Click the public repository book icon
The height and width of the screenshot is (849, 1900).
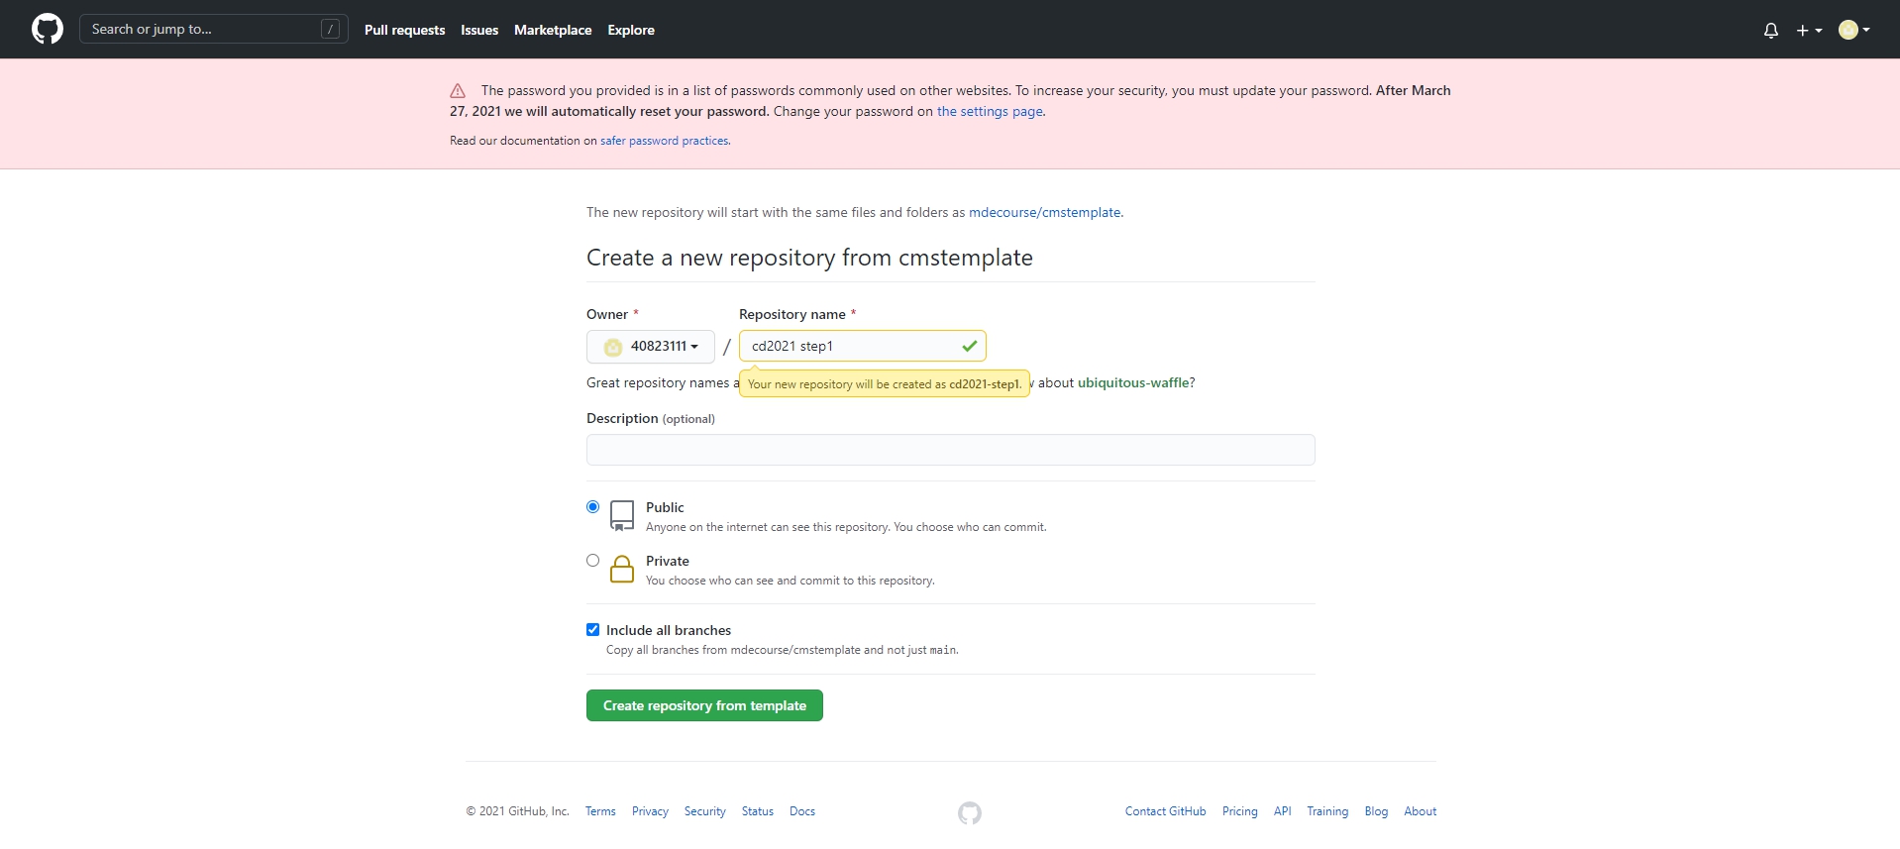622,515
